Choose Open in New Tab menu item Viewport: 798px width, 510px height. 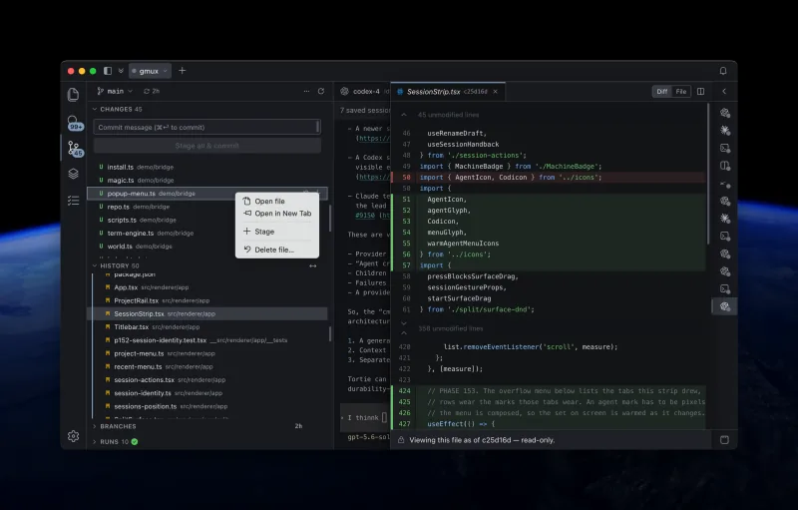click(277, 214)
